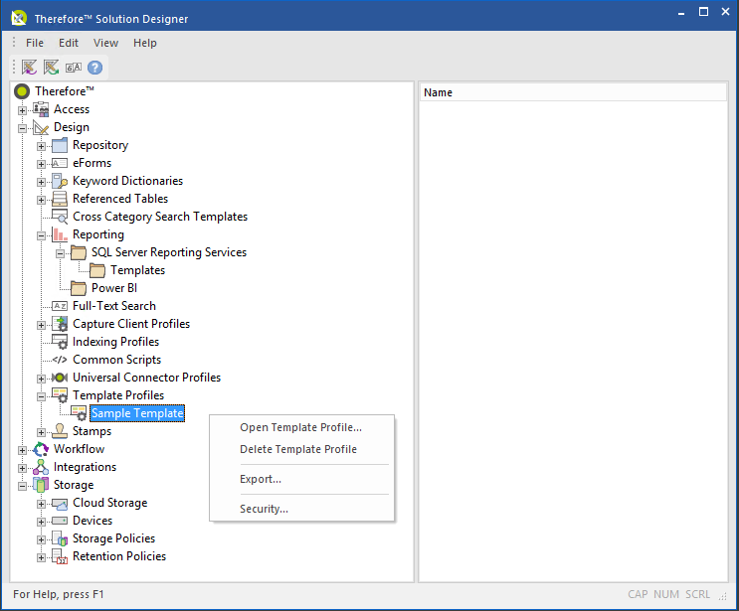The image size is (739, 611).
Task: Select the Full-Text Search tree item
Action: tap(113, 306)
